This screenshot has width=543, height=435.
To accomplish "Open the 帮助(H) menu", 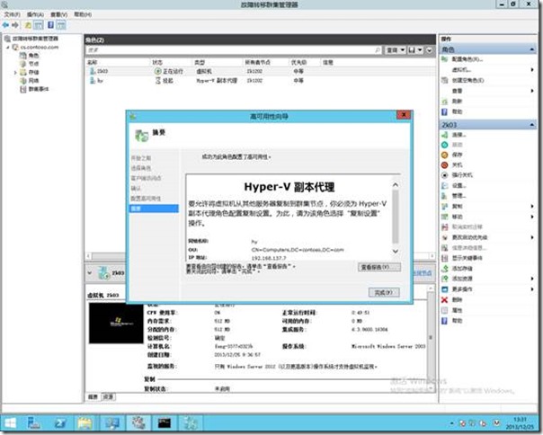I will (83, 14).
